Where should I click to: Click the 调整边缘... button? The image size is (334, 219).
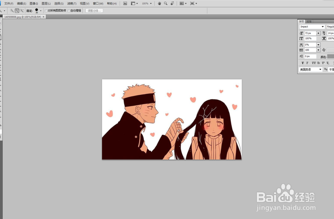click(x=94, y=11)
